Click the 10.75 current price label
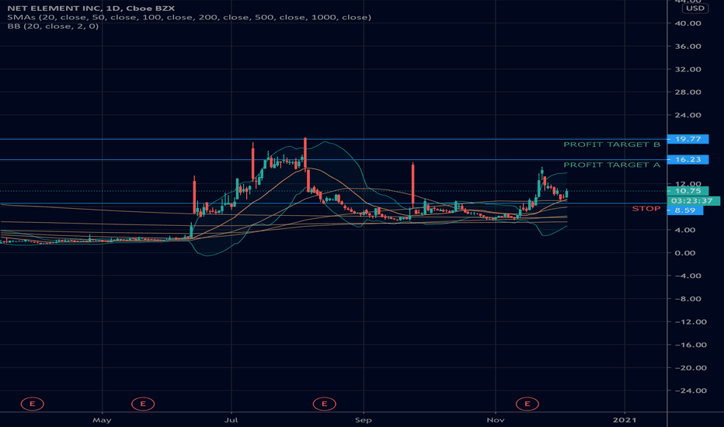This screenshot has width=724, height=427. coord(688,191)
